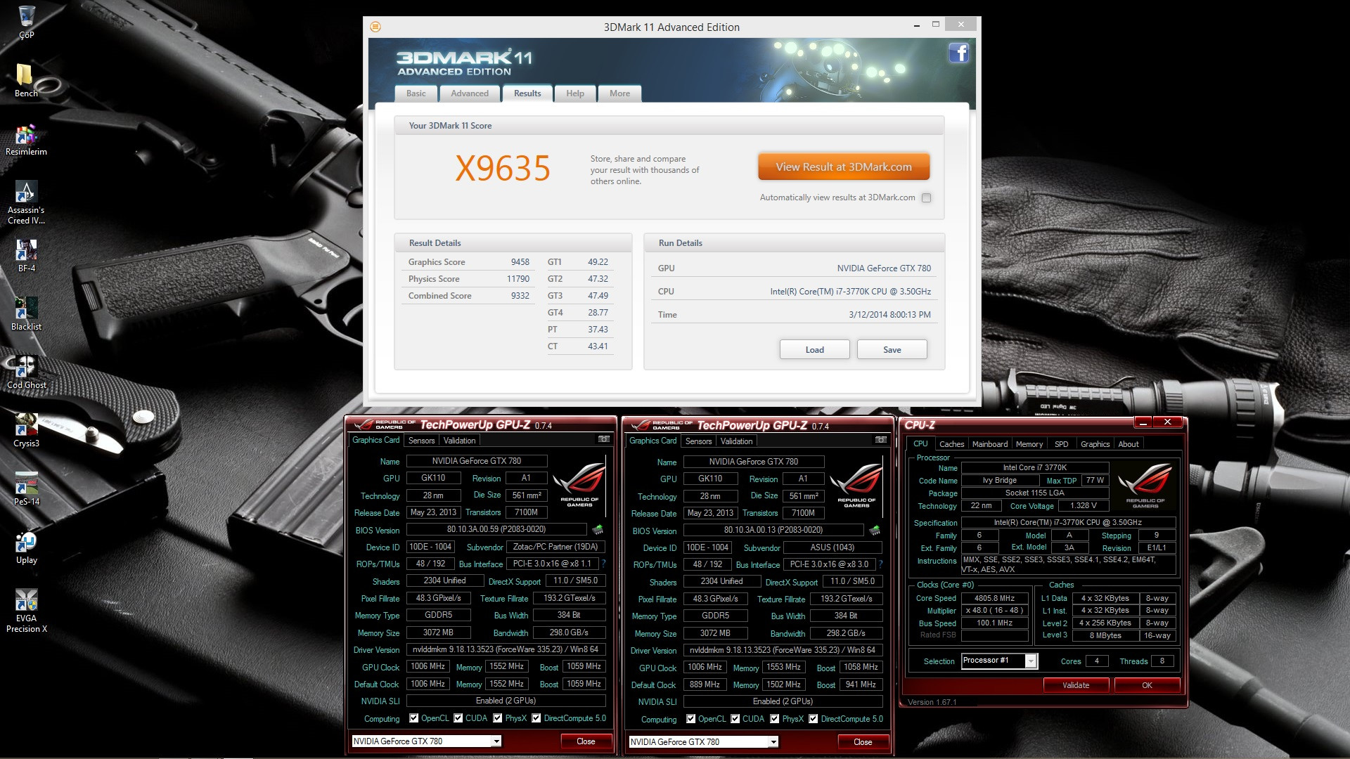Image resolution: width=1350 pixels, height=759 pixels.
Task: Select the Uplay desktop shortcut
Action: (26, 547)
